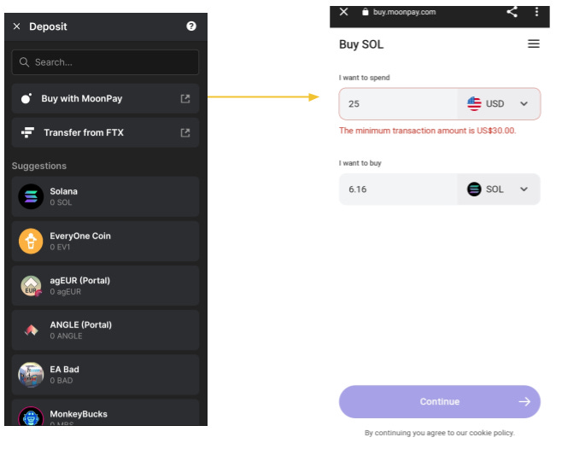The image size is (562, 449).
Task: Click the FTX logo icon
Action: (27, 132)
